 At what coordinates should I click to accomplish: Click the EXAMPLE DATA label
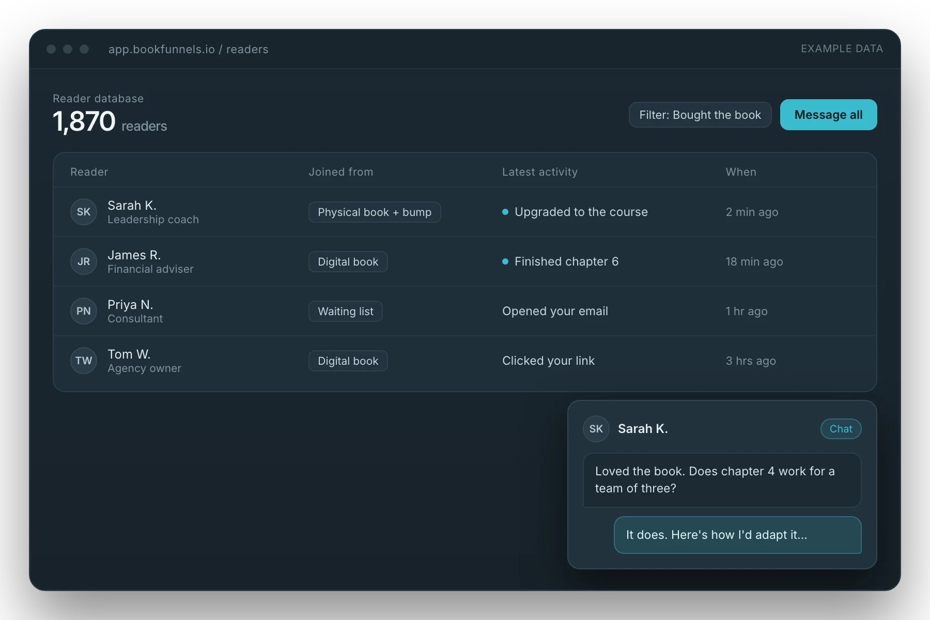(x=842, y=49)
